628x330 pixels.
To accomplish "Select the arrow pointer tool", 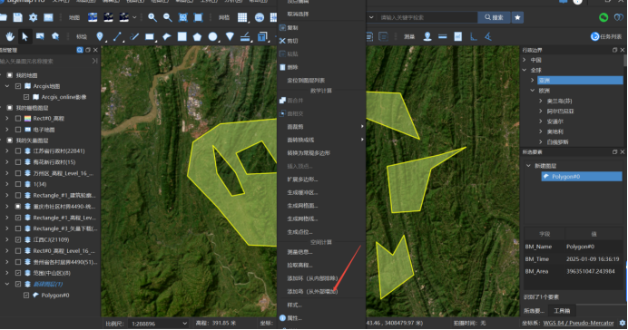I will pyautogui.click(x=25, y=37).
